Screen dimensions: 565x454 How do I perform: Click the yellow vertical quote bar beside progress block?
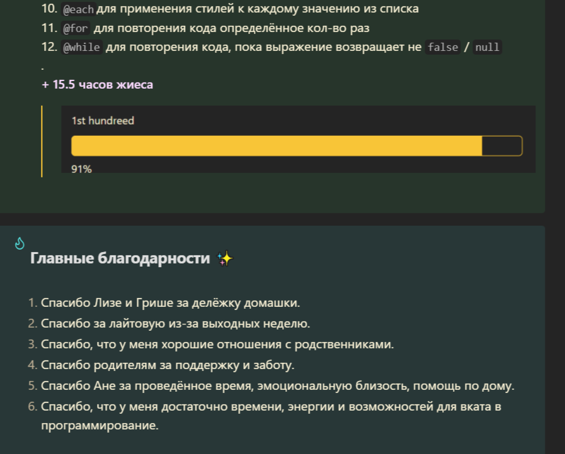tap(42, 141)
